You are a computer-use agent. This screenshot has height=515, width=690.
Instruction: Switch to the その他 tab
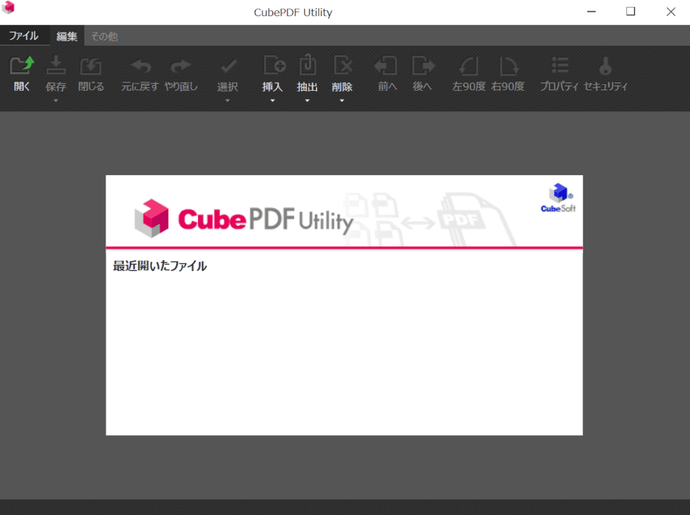click(104, 36)
